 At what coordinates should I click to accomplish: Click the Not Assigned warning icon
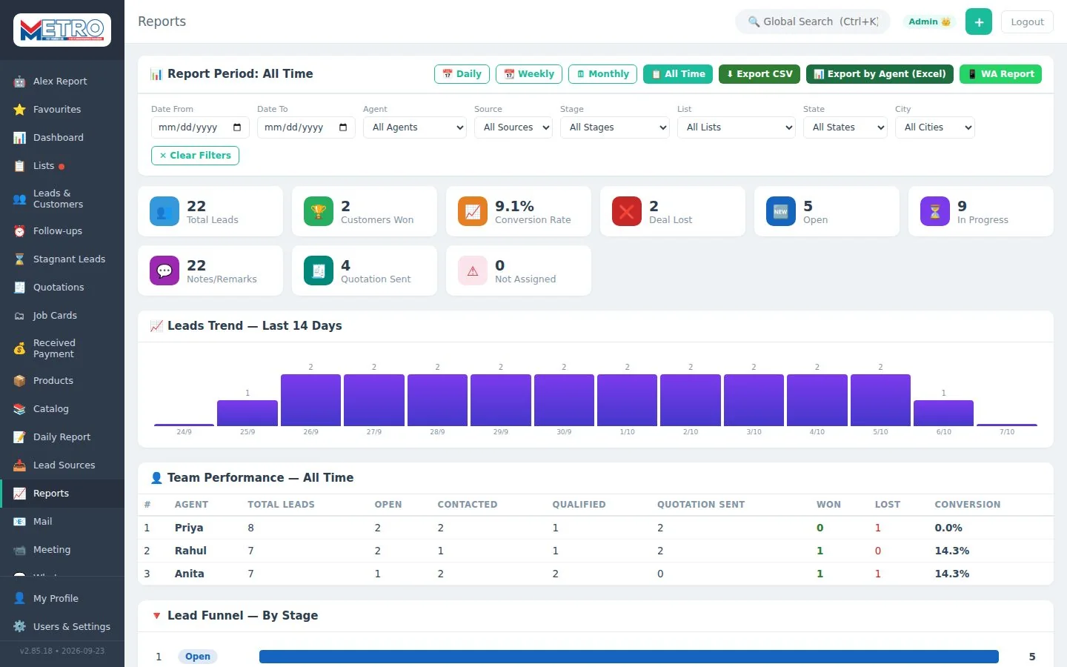click(473, 271)
